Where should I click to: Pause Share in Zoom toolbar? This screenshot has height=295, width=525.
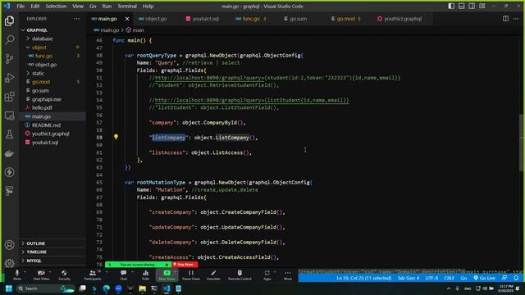pos(191,275)
